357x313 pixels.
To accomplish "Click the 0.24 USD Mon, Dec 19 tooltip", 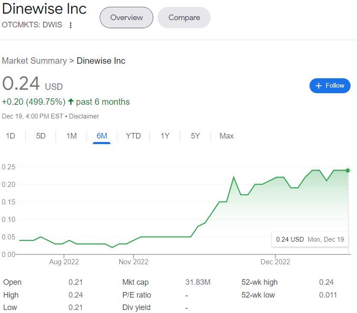I will tap(310, 239).
